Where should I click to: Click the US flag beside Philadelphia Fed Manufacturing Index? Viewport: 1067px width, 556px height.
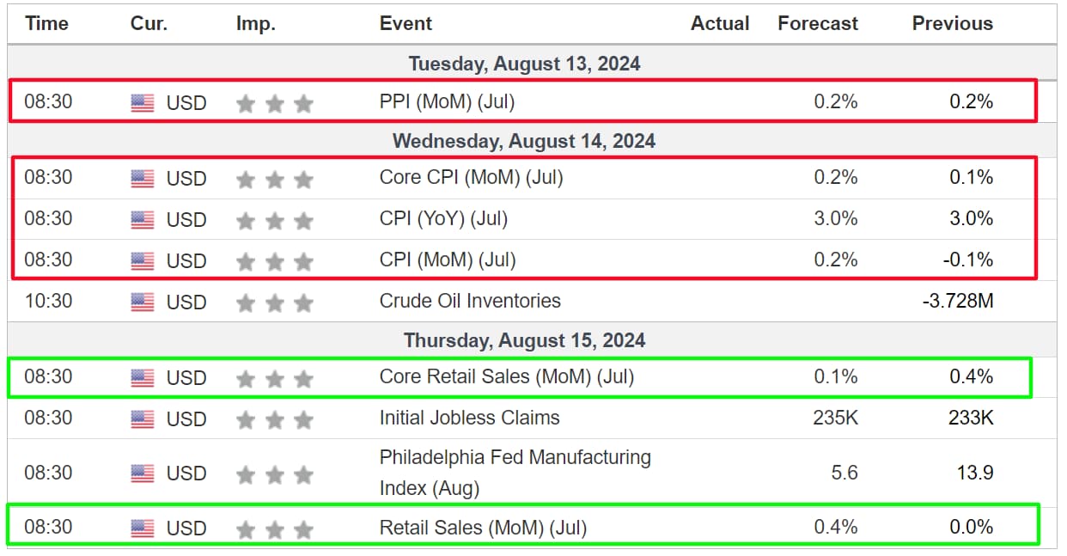pos(143,474)
